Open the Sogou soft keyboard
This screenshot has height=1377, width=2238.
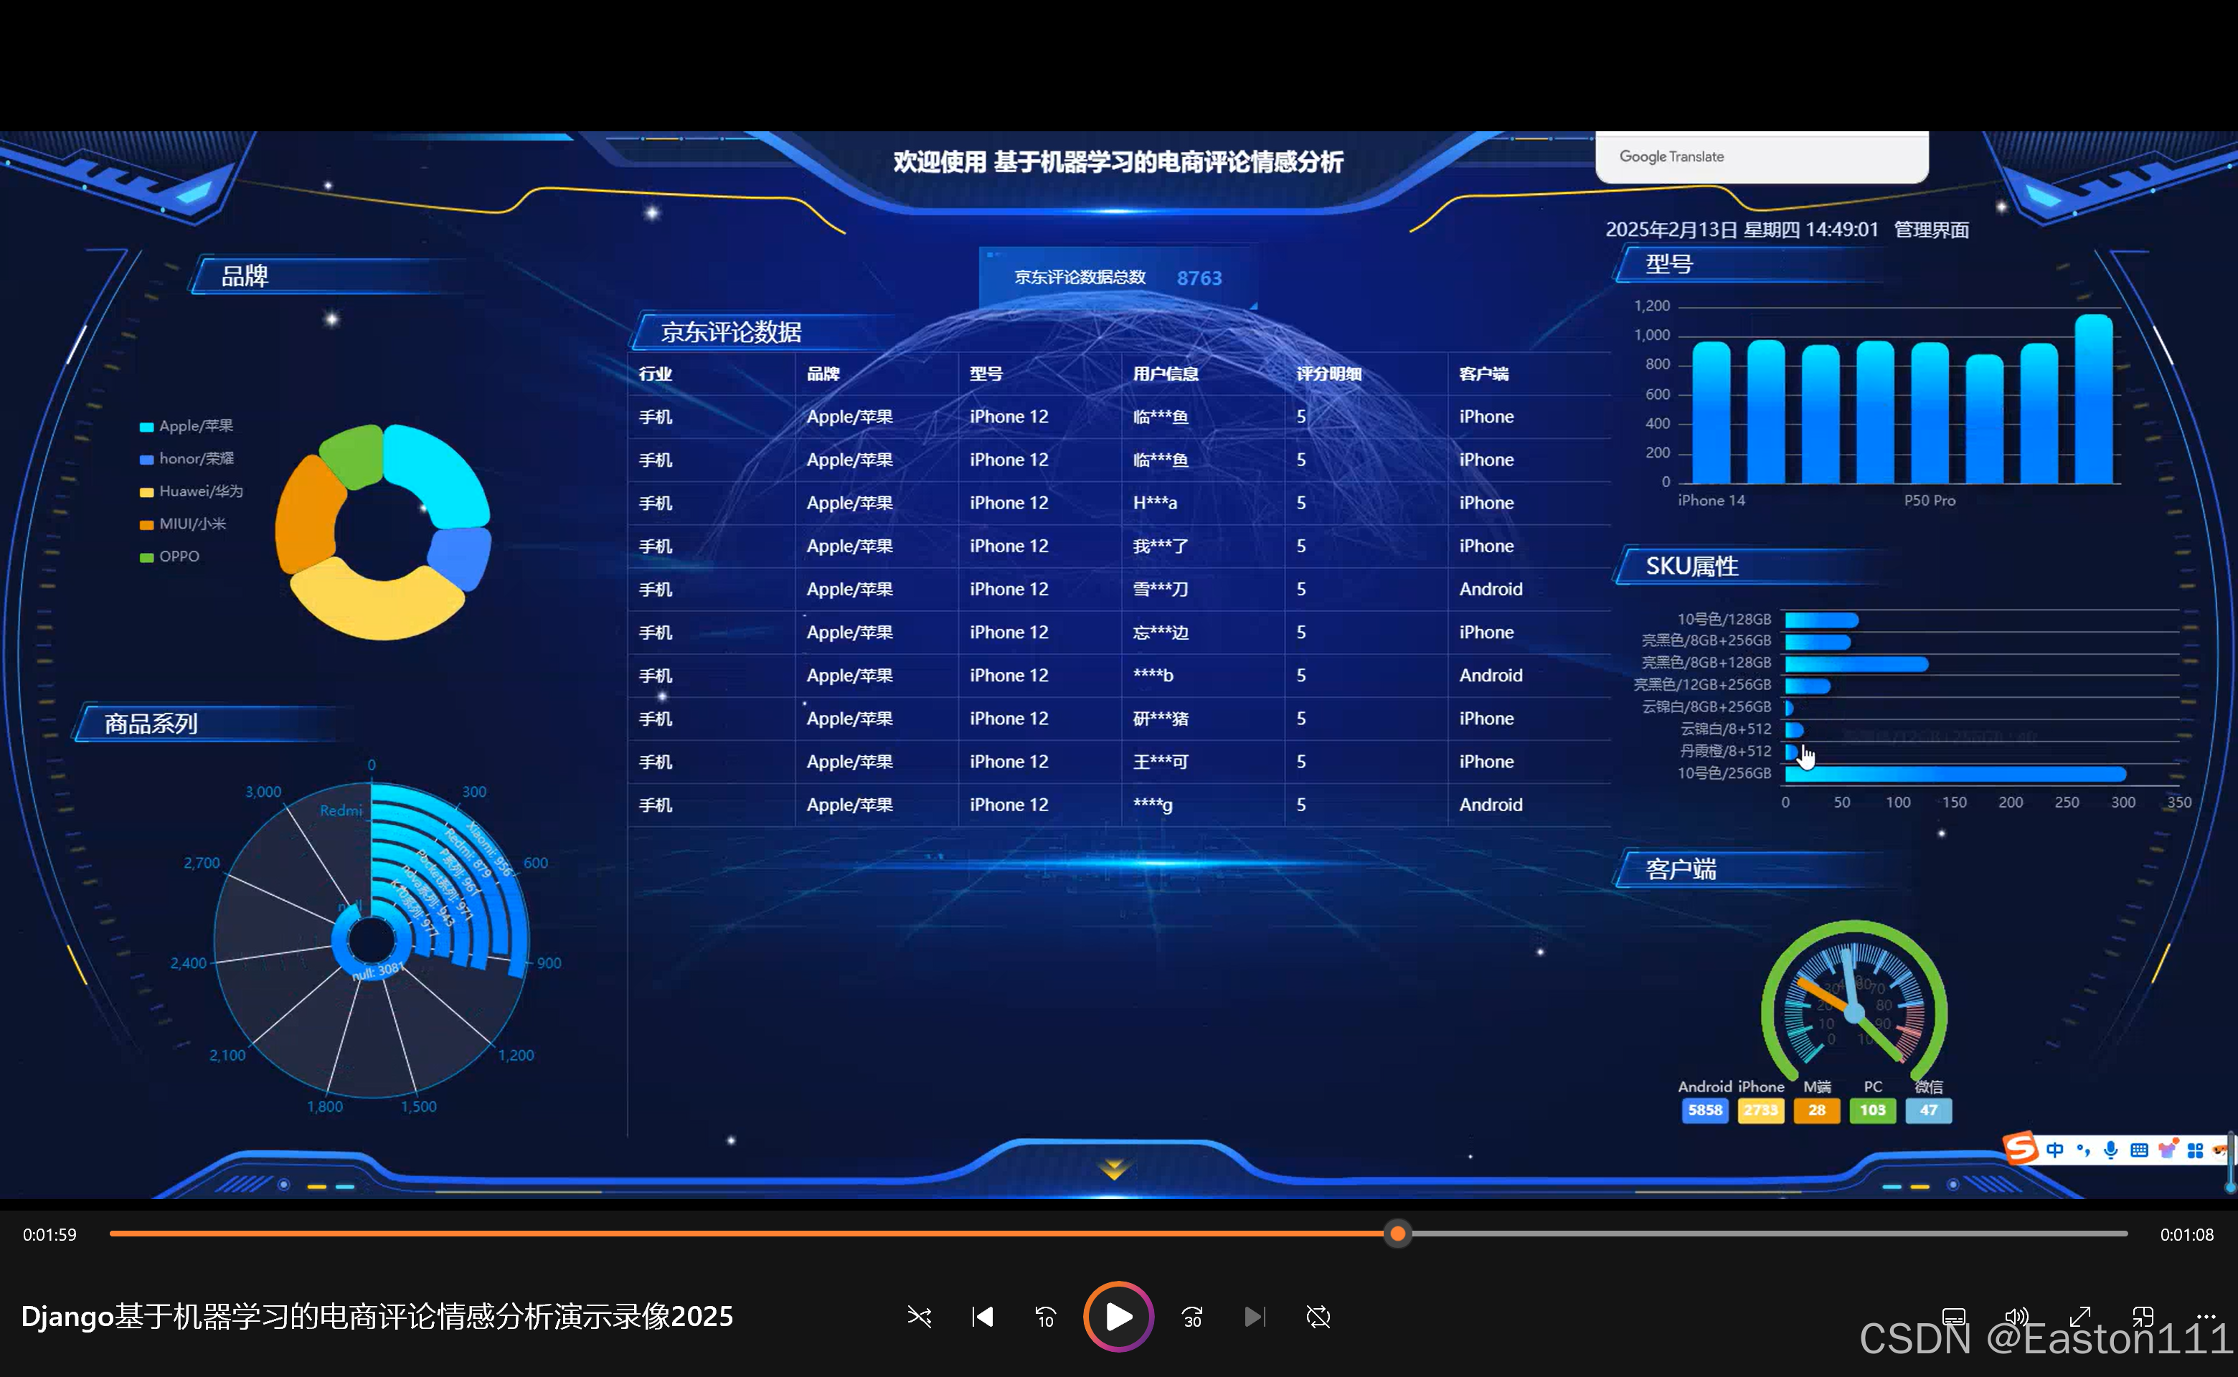pos(2139,1150)
